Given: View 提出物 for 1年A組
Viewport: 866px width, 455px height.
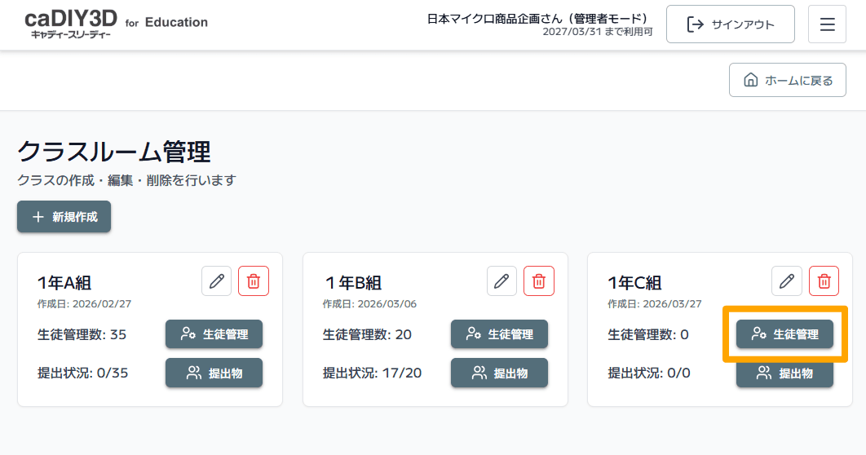Looking at the screenshot, I should click(214, 373).
